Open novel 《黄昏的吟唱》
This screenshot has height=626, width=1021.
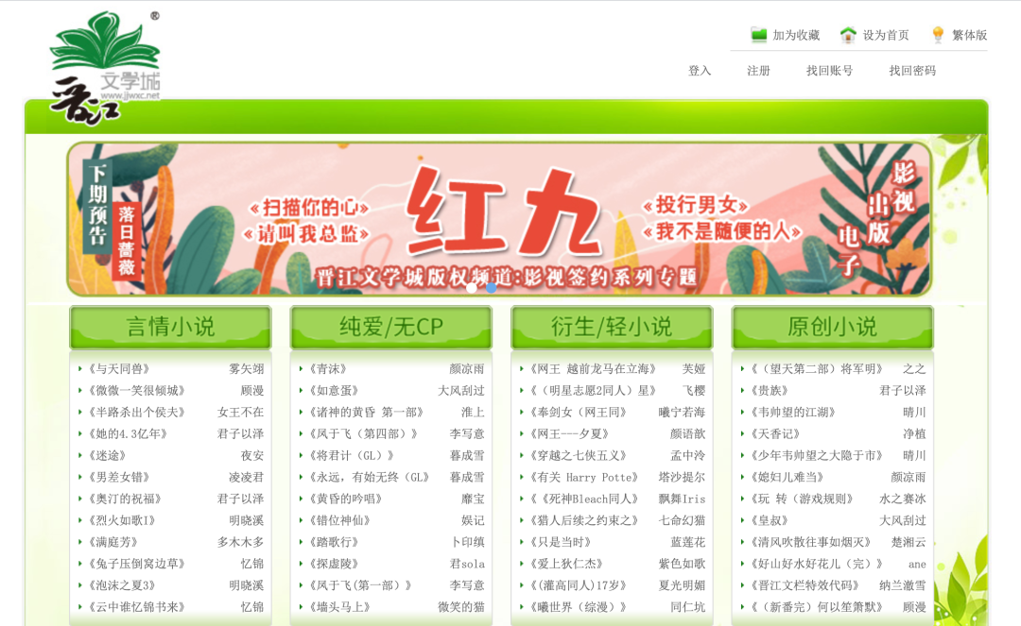pos(346,499)
